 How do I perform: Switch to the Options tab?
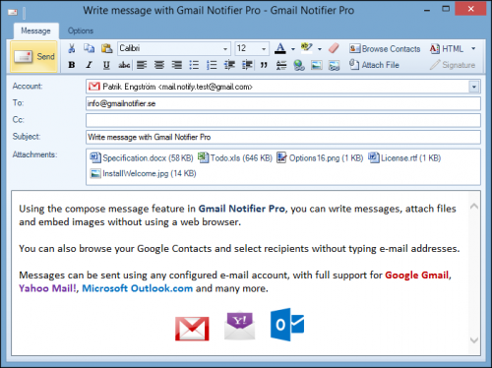coord(81,31)
